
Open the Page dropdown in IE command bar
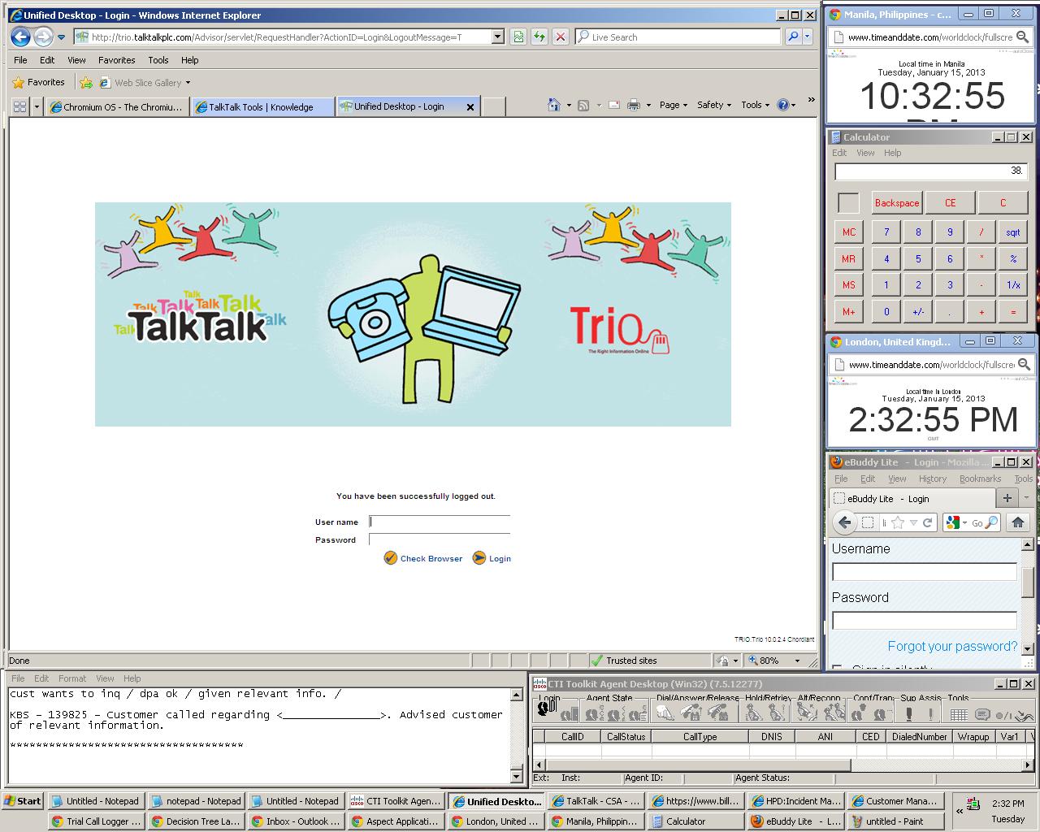(x=674, y=105)
